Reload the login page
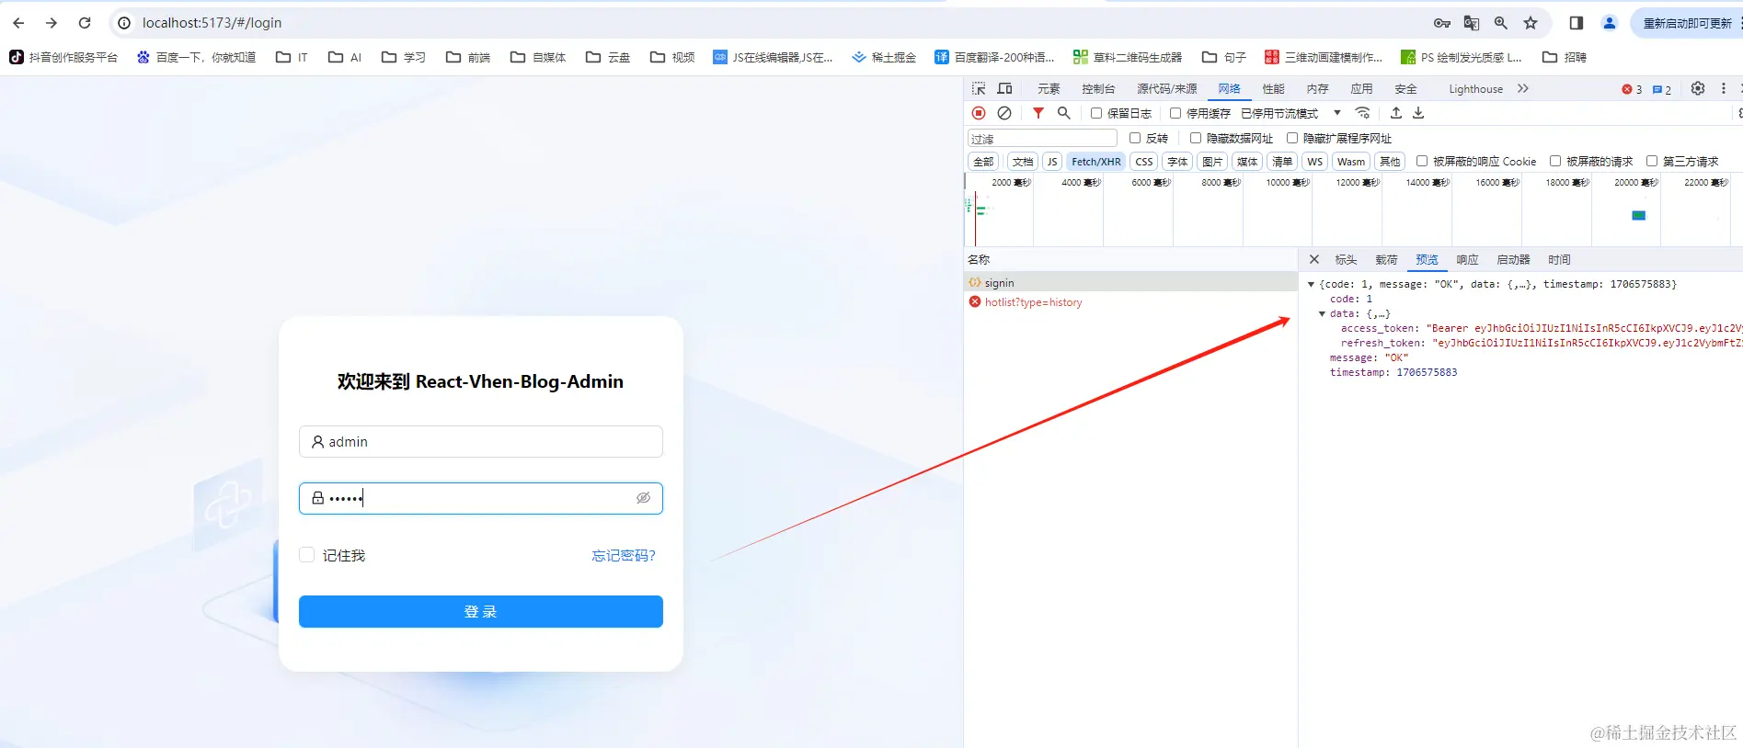This screenshot has width=1743, height=748. click(85, 23)
